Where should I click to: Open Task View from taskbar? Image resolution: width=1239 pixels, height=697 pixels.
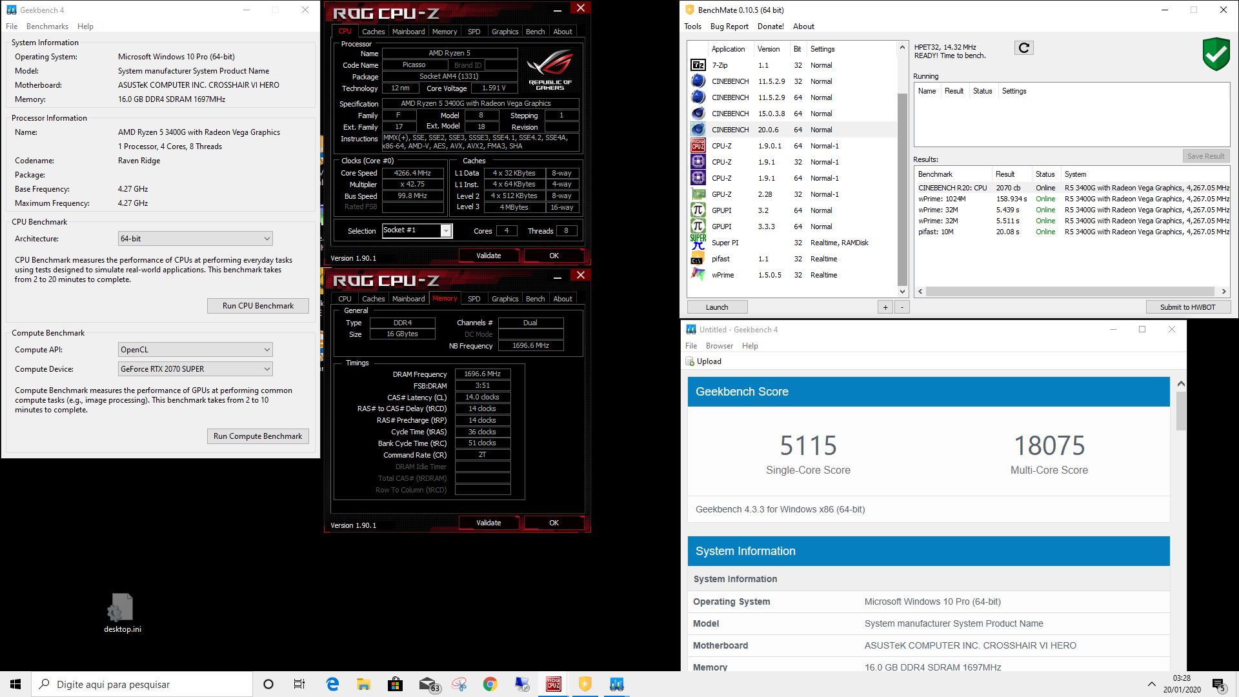click(299, 684)
